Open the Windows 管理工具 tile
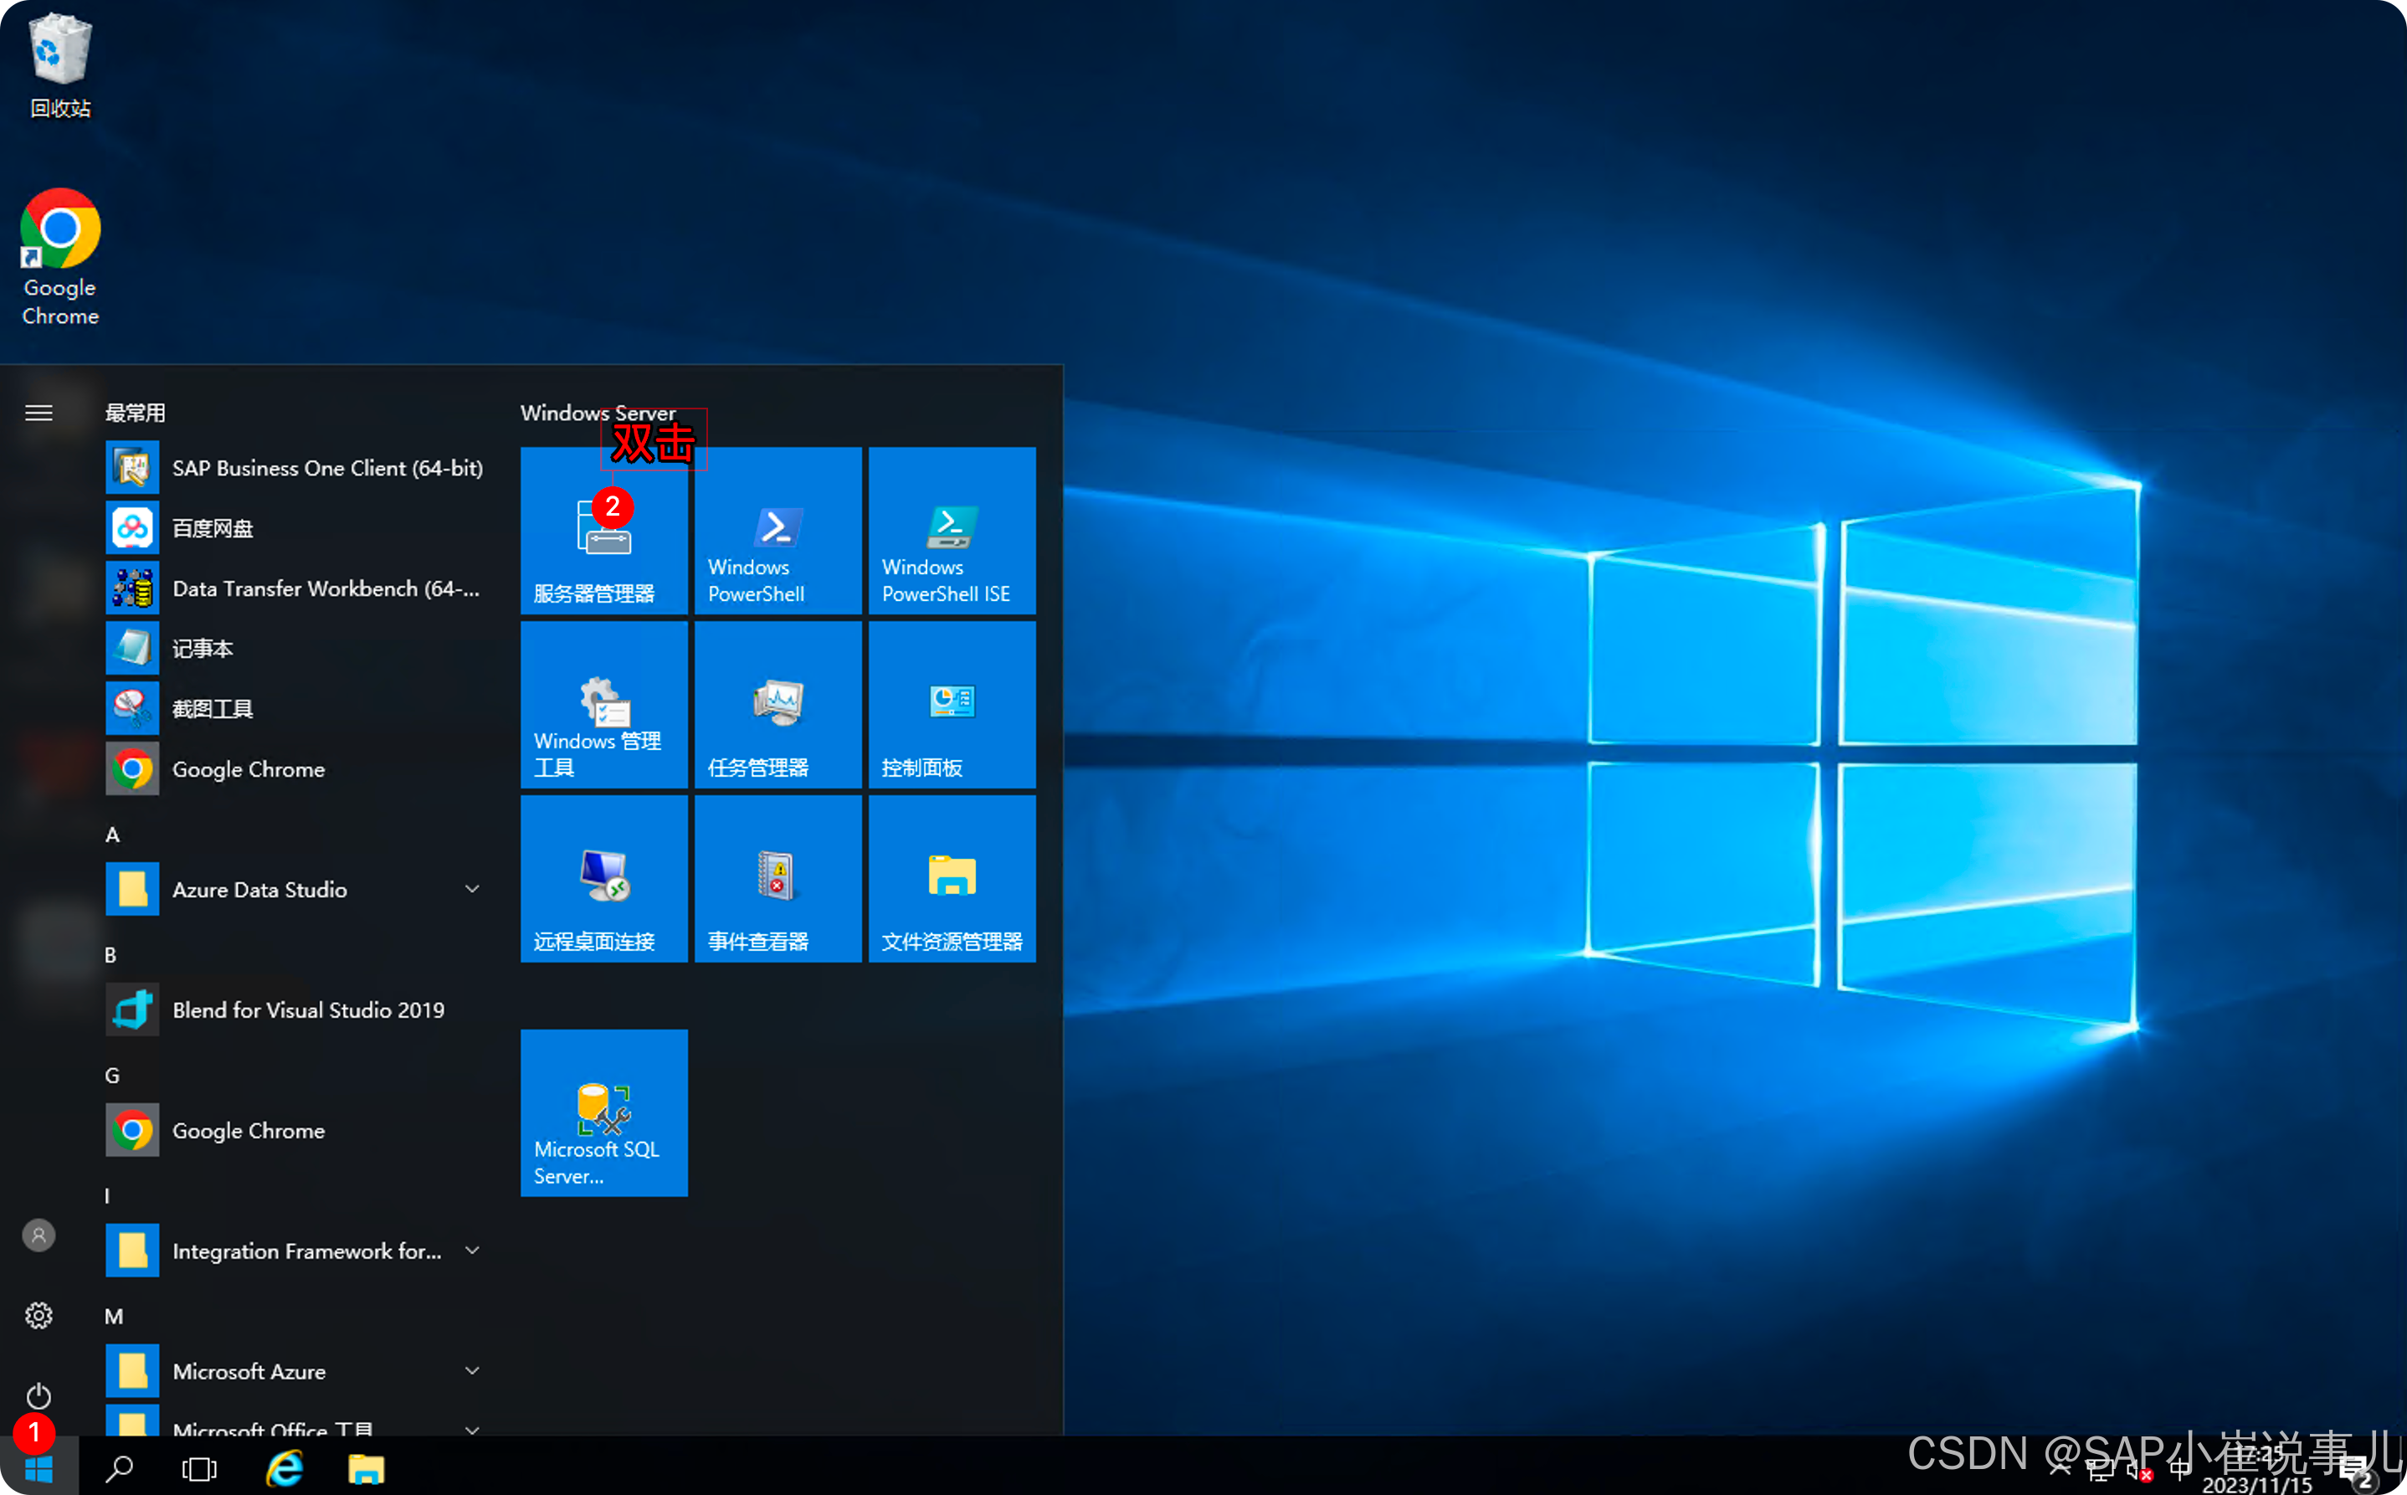Viewport: 2407px width, 1495px height. pos(604,704)
